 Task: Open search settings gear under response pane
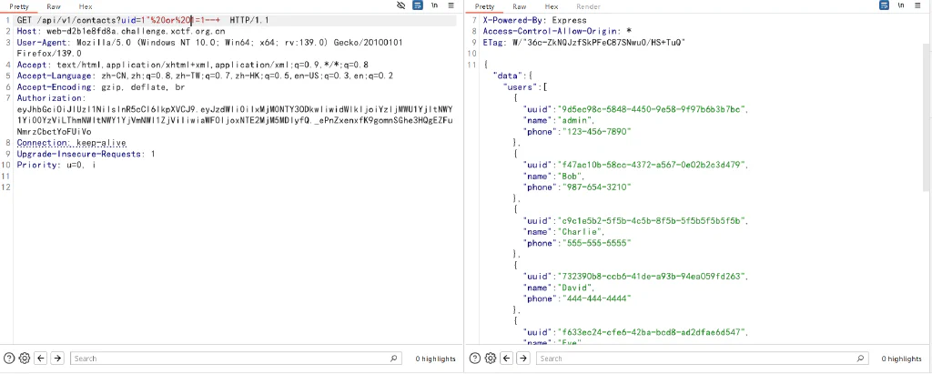pos(491,358)
